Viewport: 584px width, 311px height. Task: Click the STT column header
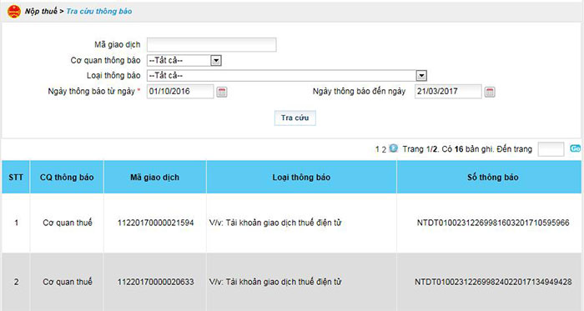click(x=16, y=177)
